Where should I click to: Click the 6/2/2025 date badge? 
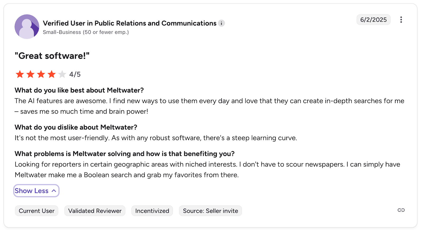point(373,20)
